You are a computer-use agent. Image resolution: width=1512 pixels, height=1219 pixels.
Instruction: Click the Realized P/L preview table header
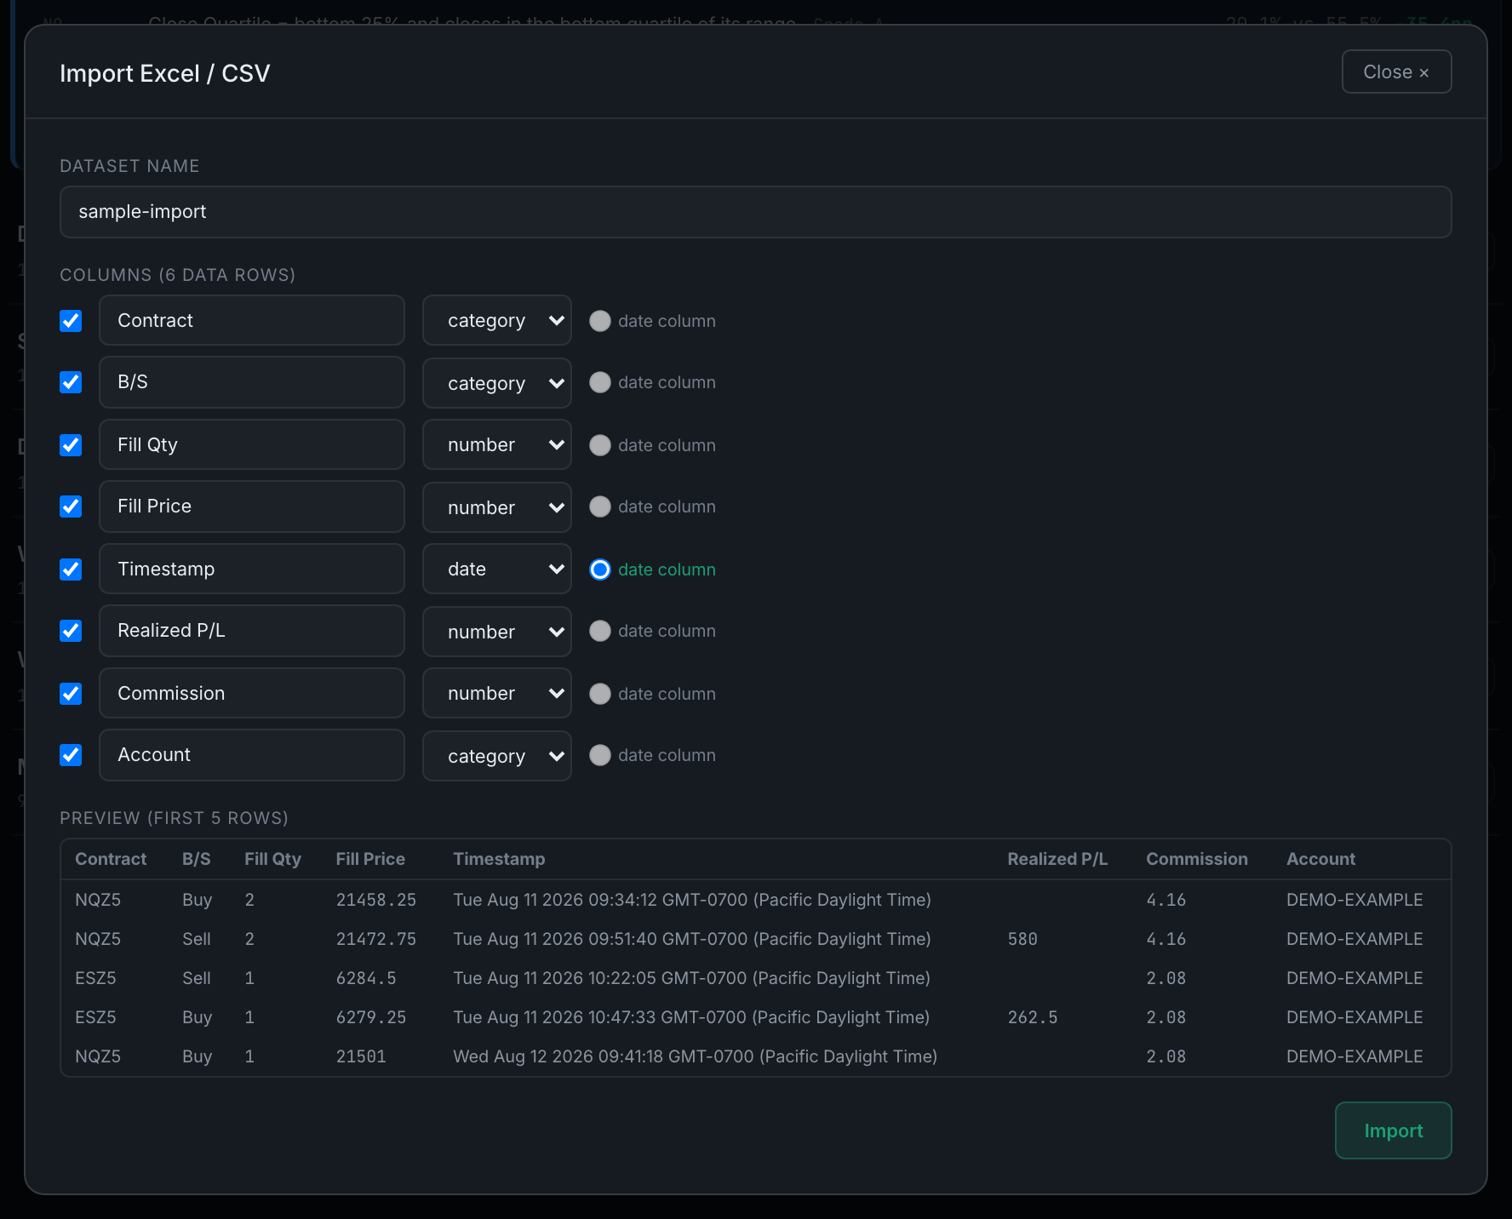tap(1057, 859)
